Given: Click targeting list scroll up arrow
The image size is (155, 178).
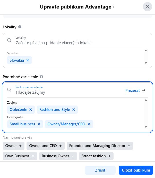Looking at the screenshot, I should click(x=146, y=100).
